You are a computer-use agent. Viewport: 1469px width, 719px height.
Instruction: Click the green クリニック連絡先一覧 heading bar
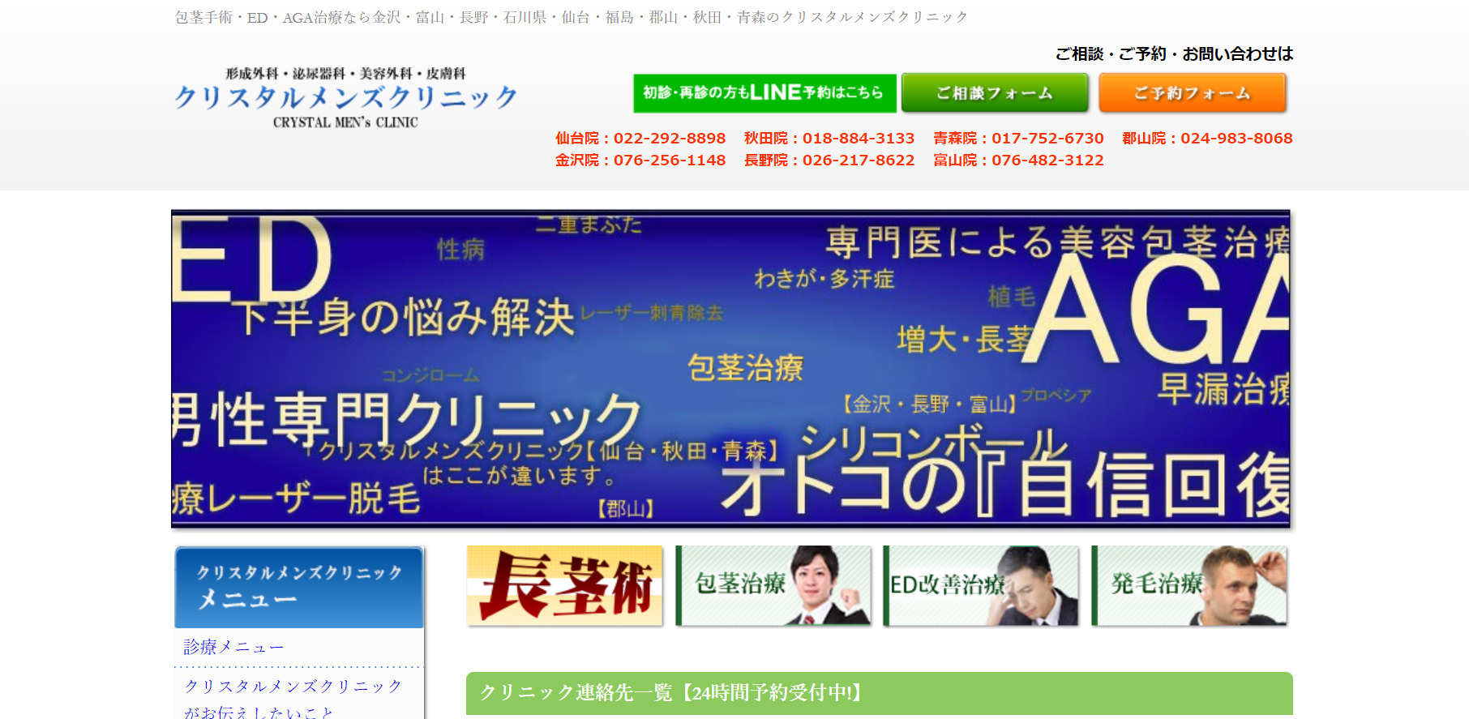879,693
